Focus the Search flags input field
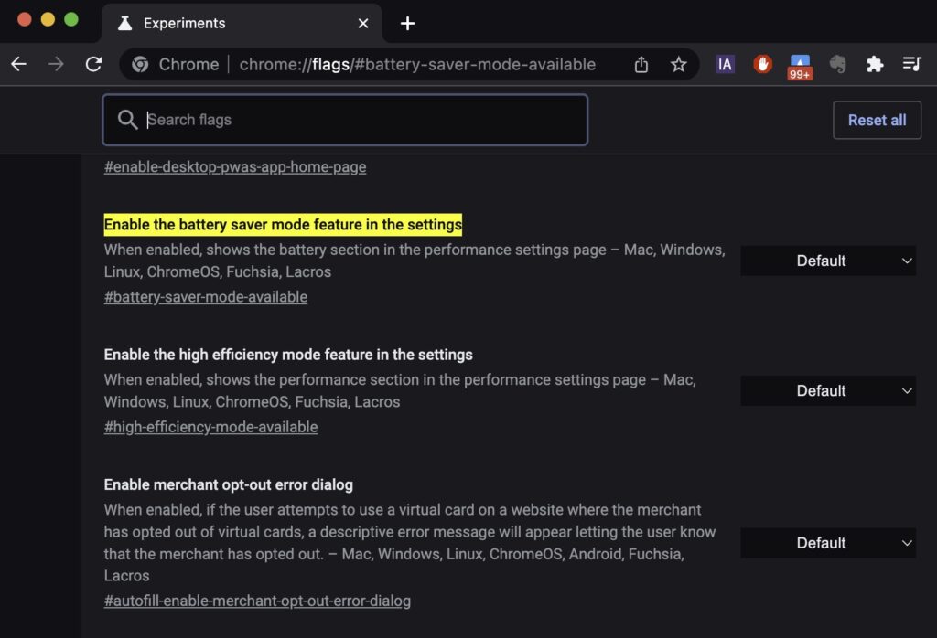 coord(357,120)
